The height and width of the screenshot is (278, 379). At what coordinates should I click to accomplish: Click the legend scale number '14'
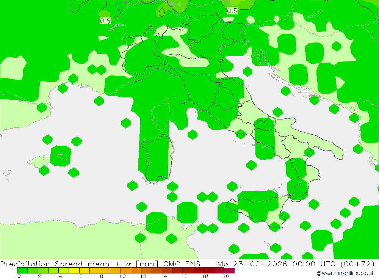(164, 276)
